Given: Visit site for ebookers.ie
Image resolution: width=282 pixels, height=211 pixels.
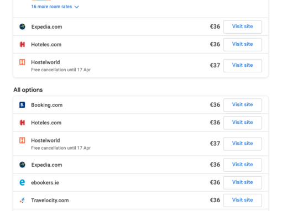Looking at the screenshot, I should 243,182.
